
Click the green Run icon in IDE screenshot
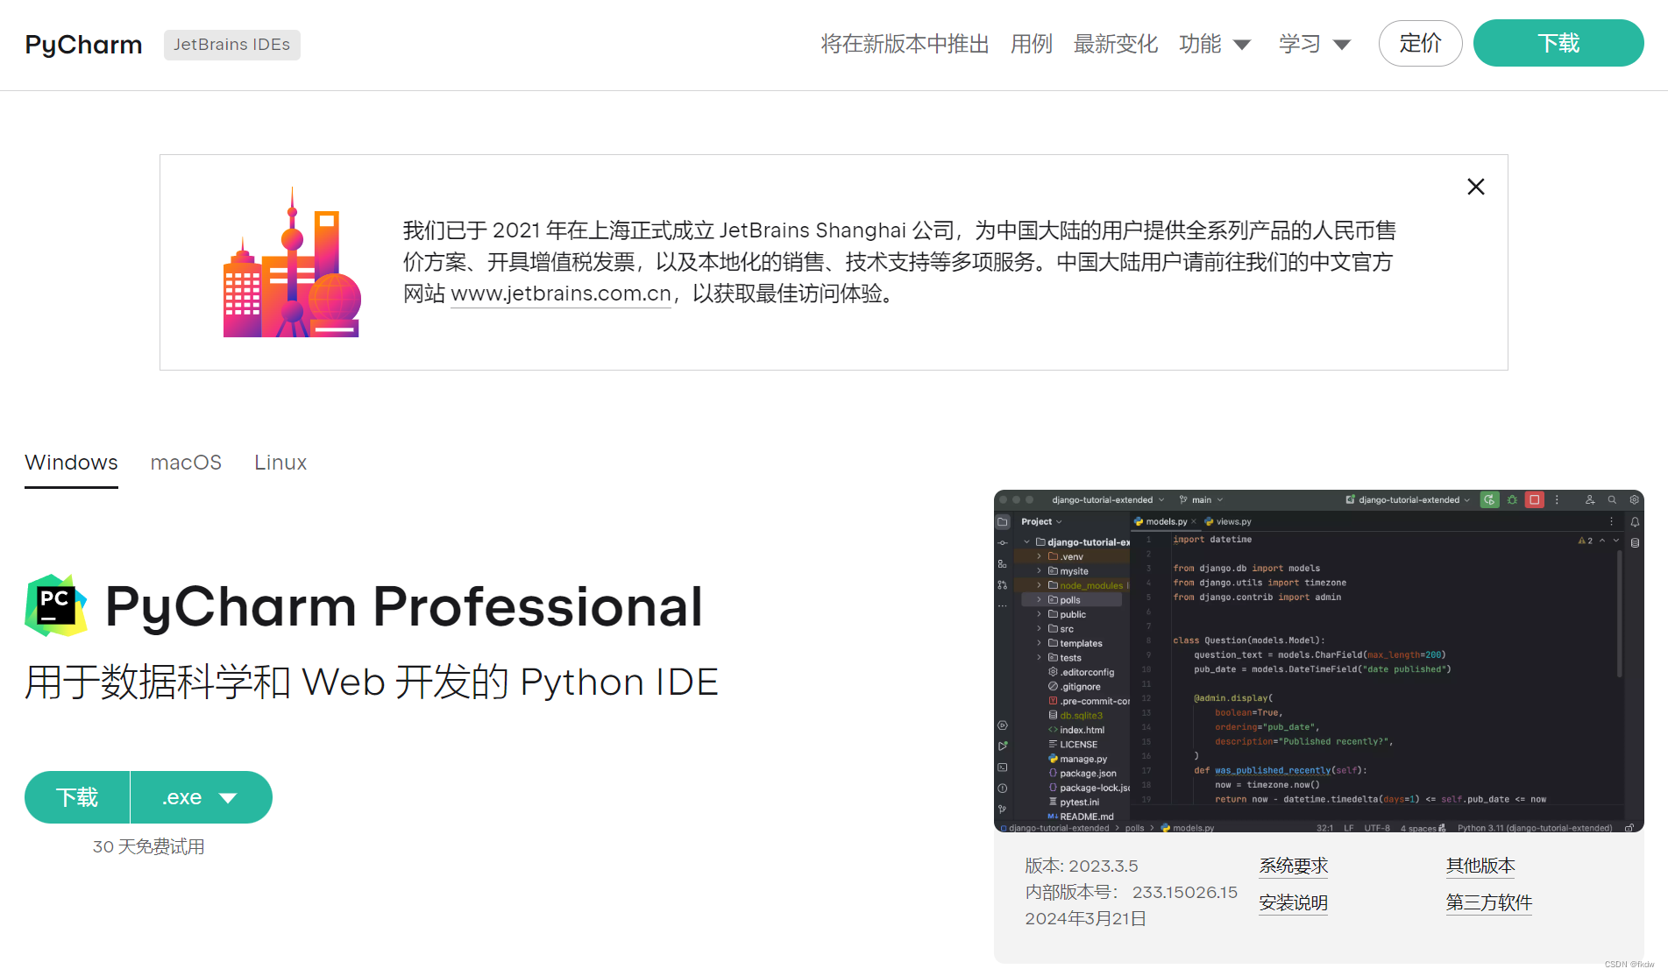(x=1489, y=499)
